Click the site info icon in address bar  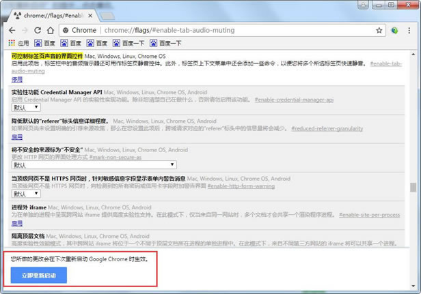click(x=66, y=30)
